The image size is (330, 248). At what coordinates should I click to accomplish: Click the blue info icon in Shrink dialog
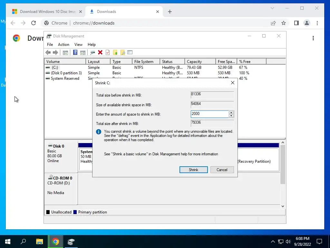click(99, 132)
